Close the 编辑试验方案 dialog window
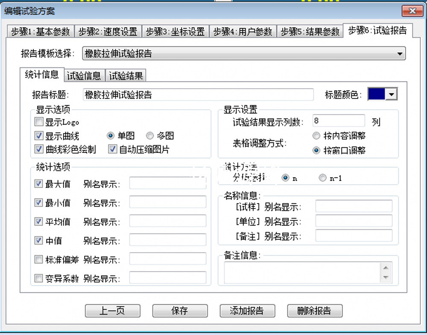 [x=412, y=12]
